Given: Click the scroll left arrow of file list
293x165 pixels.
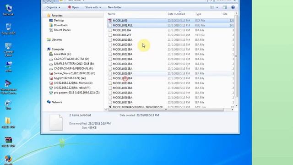Looking at the screenshot, I should pyautogui.click(x=106, y=110).
